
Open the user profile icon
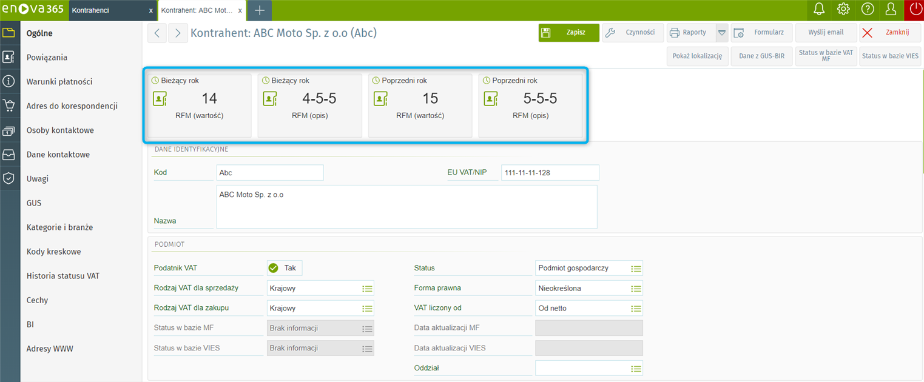point(891,10)
